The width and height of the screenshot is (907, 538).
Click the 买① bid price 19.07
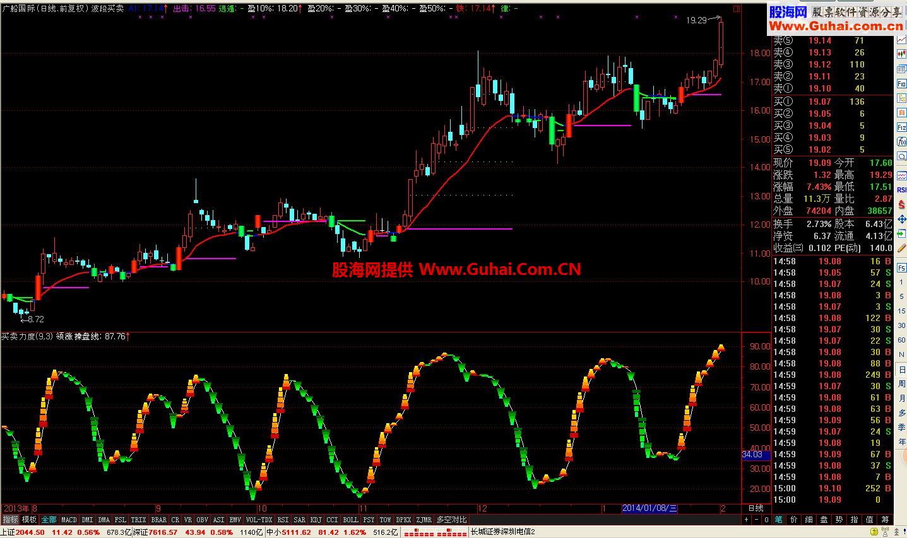coord(820,102)
